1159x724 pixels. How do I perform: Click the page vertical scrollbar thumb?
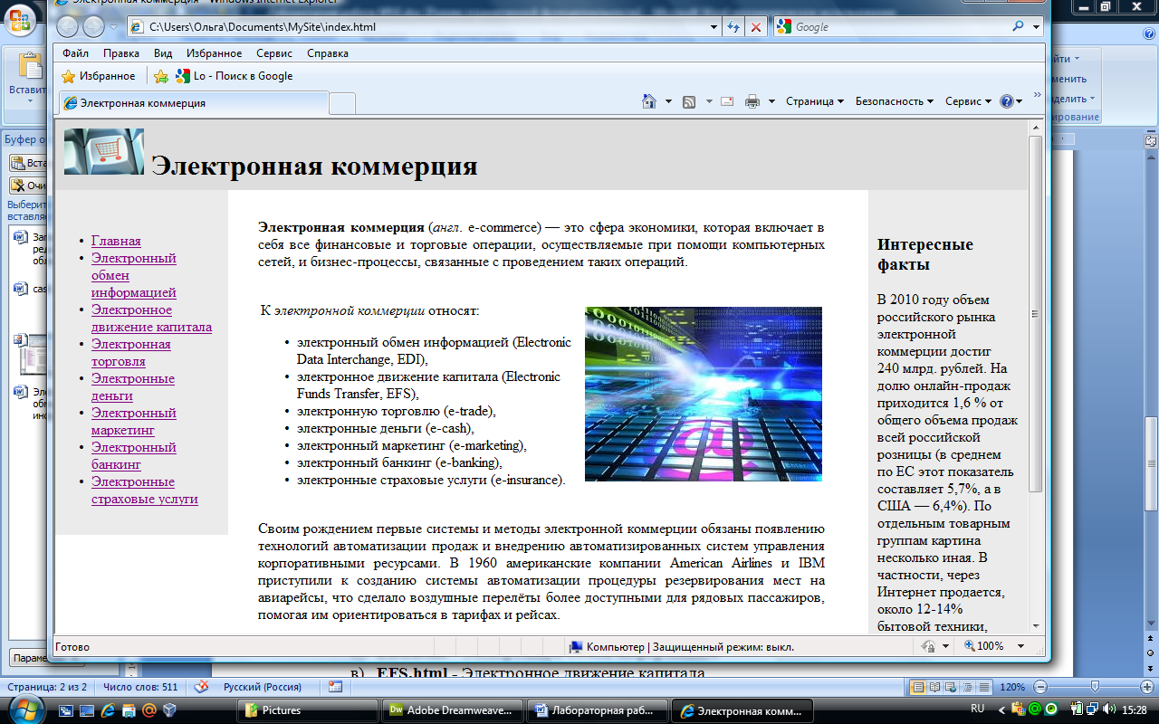click(x=1036, y=313)
